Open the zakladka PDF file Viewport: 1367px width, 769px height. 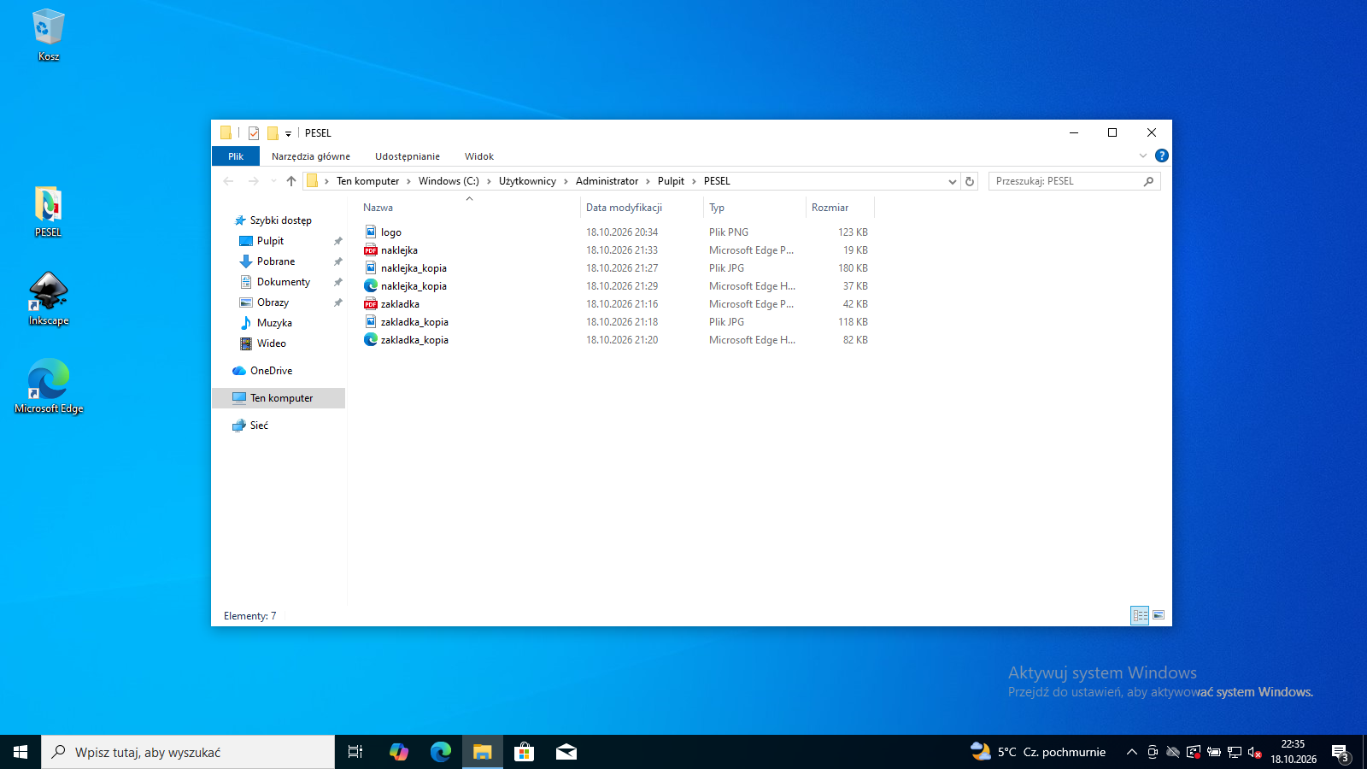(400, 304)
